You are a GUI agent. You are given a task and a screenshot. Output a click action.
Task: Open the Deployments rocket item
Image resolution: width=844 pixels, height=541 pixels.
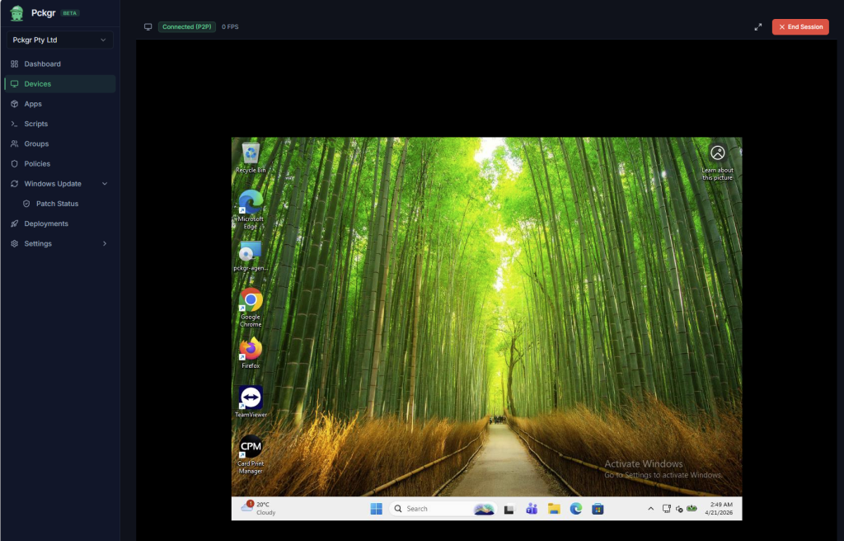45,223
